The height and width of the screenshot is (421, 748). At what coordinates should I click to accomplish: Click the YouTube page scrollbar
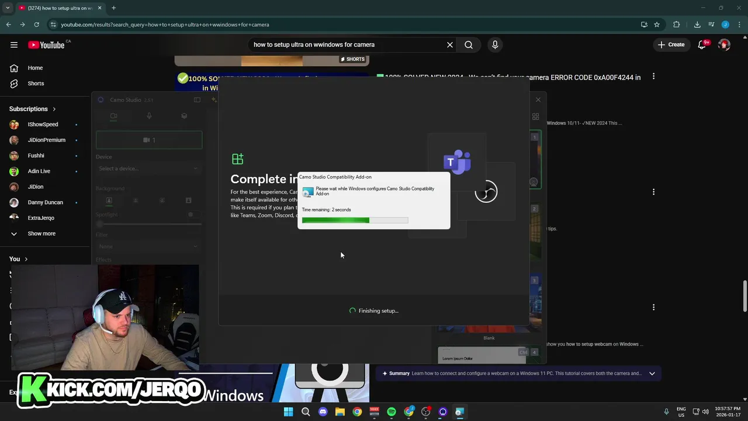pos(744,296)
